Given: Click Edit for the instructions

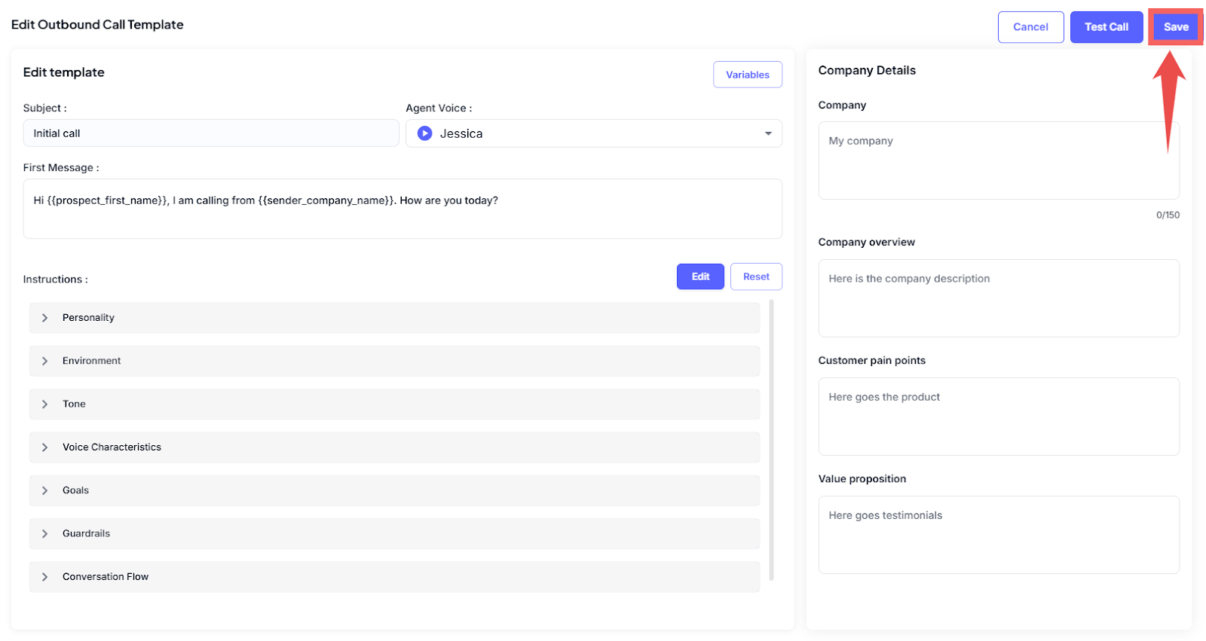Looking at the screenshot, I should (x=700, y=276).
